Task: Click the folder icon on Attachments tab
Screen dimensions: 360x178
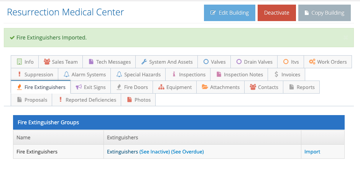Action: tap(205, 87)
